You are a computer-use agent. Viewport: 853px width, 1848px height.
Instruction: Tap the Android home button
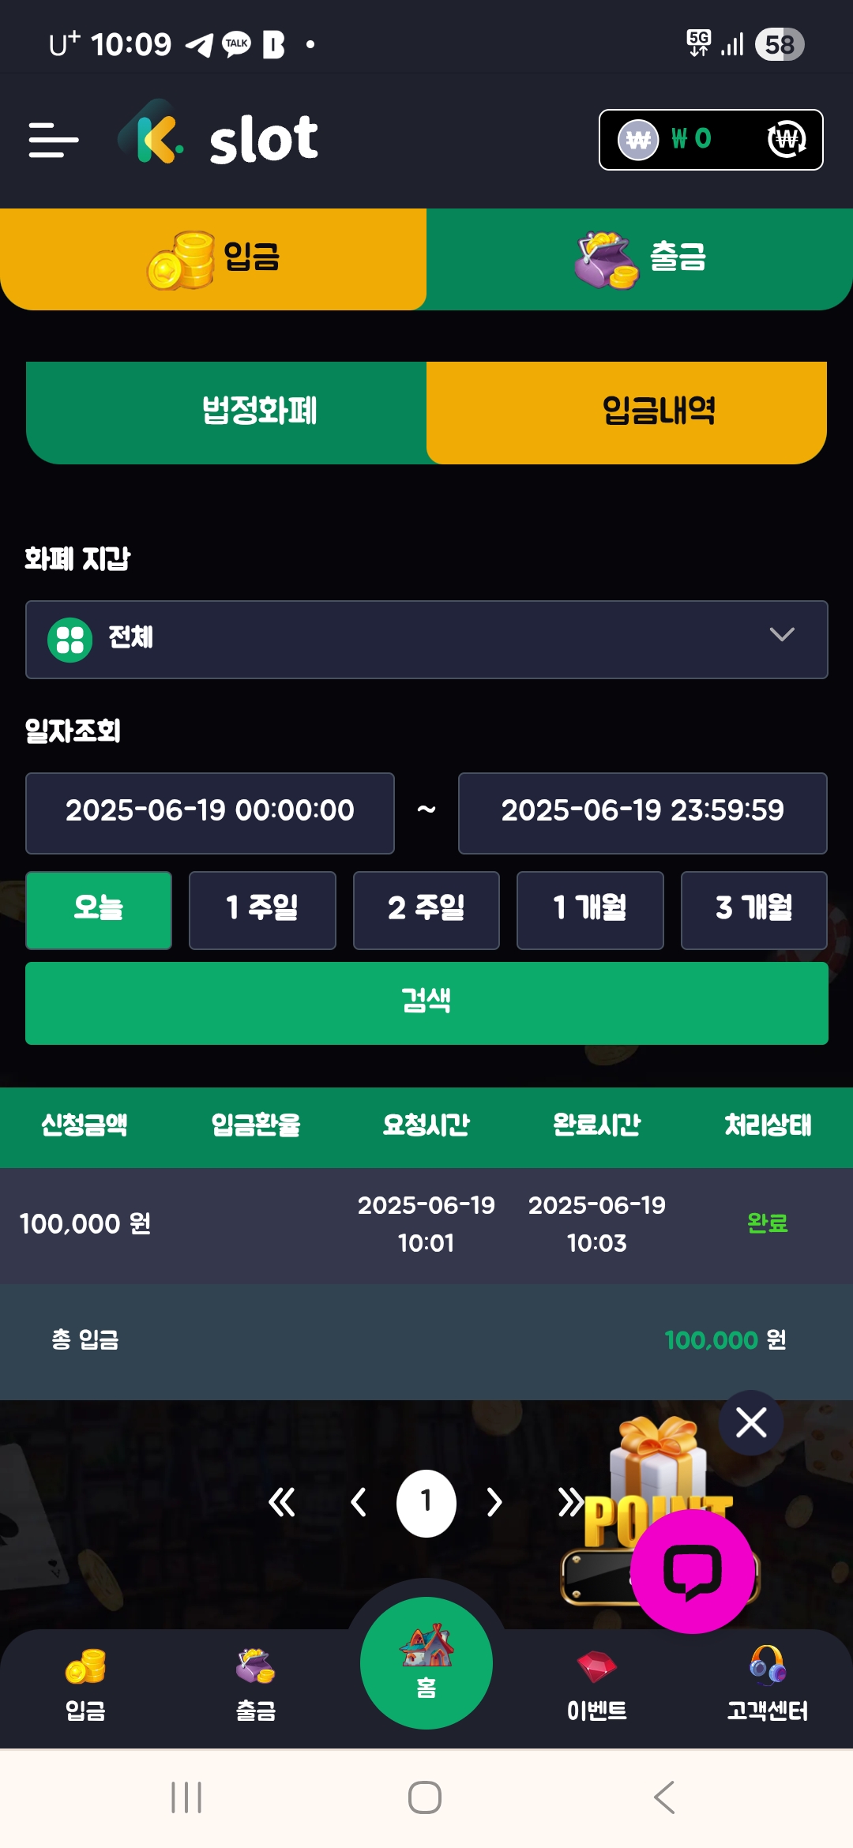(x=425, y=1797)
